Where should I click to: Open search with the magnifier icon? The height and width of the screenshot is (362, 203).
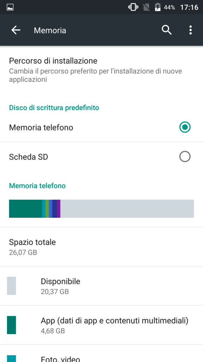(166, 30)
